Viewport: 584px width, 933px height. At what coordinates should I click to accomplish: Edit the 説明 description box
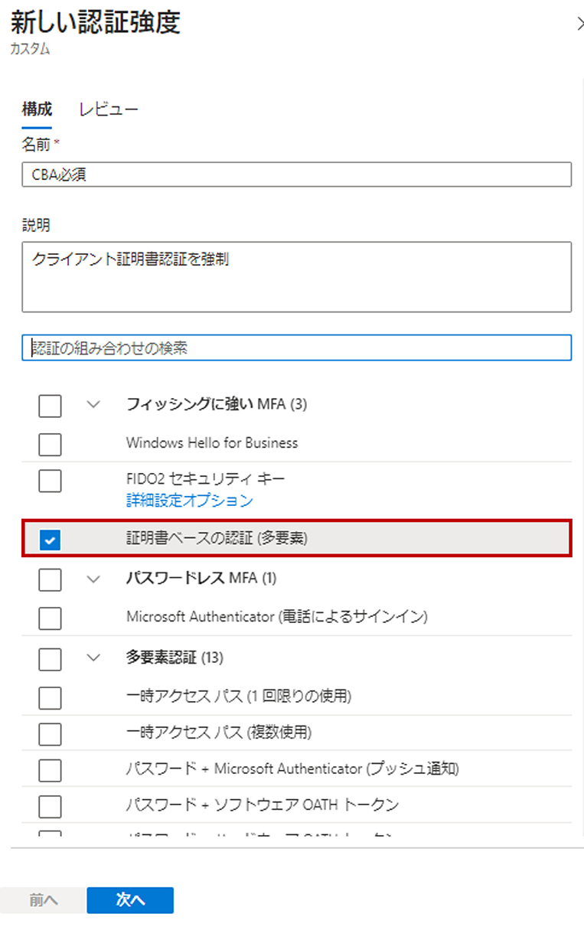[x=296, y=276]
